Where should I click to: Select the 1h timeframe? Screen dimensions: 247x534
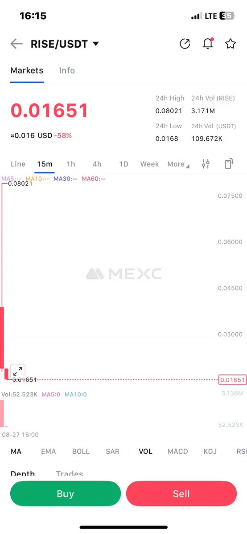click(x=70, y=164)
